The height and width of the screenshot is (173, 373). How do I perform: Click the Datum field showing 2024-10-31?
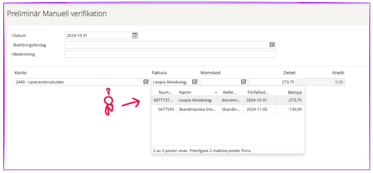[98, 35]
